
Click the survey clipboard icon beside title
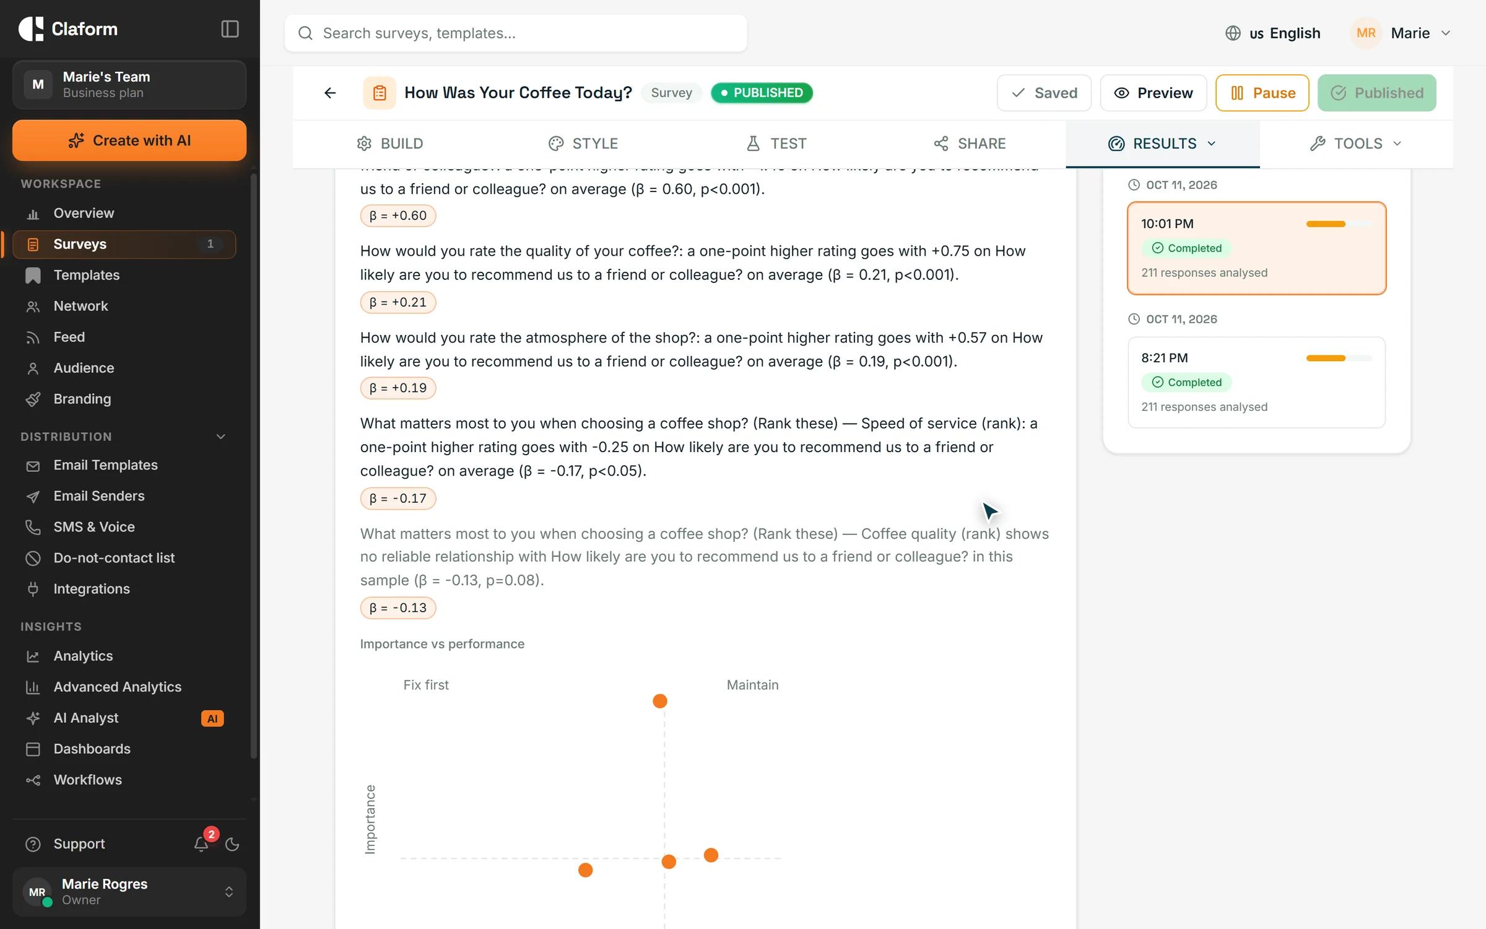[x=380, y=93]
